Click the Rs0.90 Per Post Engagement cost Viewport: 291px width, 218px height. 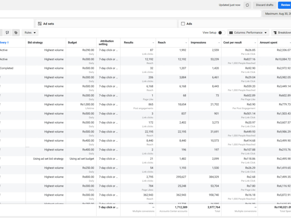click(x=251, y=104)
